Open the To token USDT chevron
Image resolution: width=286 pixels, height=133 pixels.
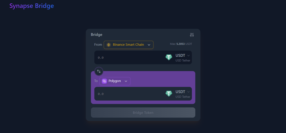coord(188,92)
